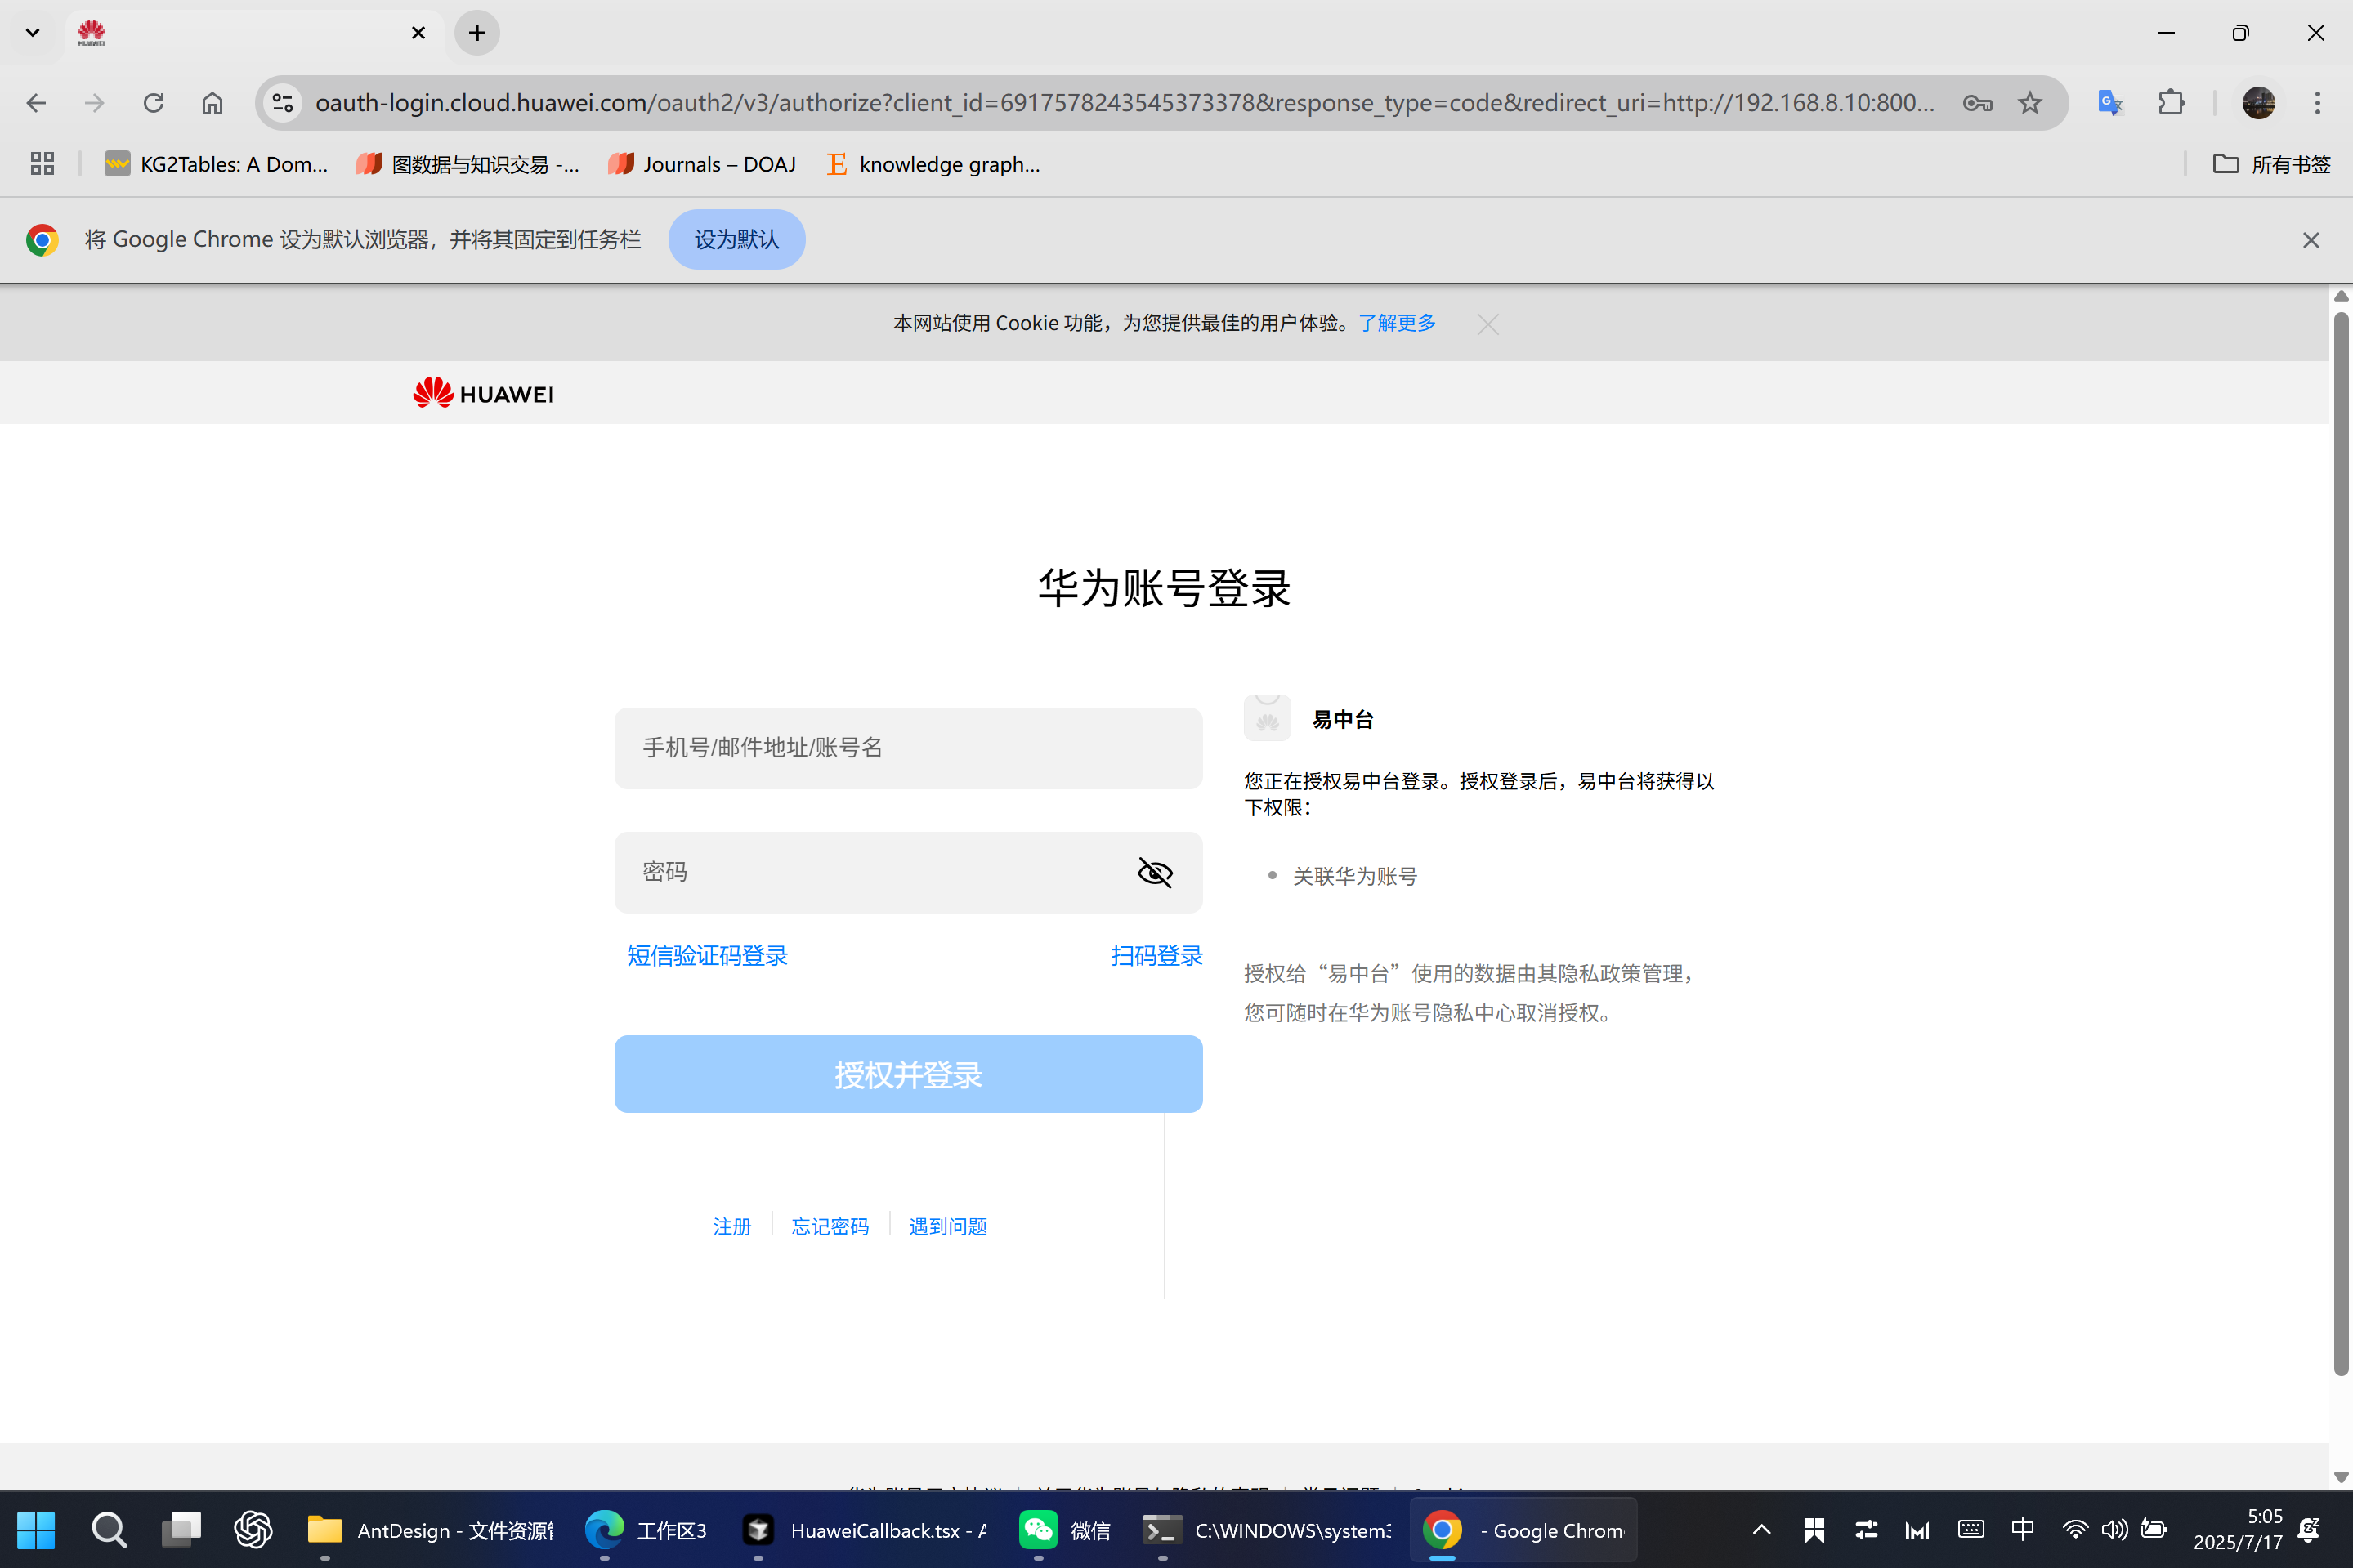Open the browser home page

point(212,102)
